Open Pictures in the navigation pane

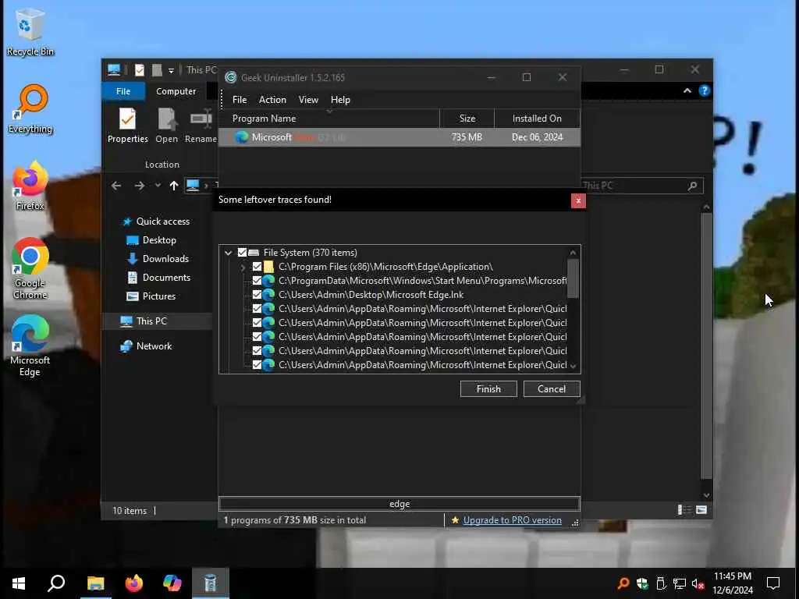tap(151, 296)
